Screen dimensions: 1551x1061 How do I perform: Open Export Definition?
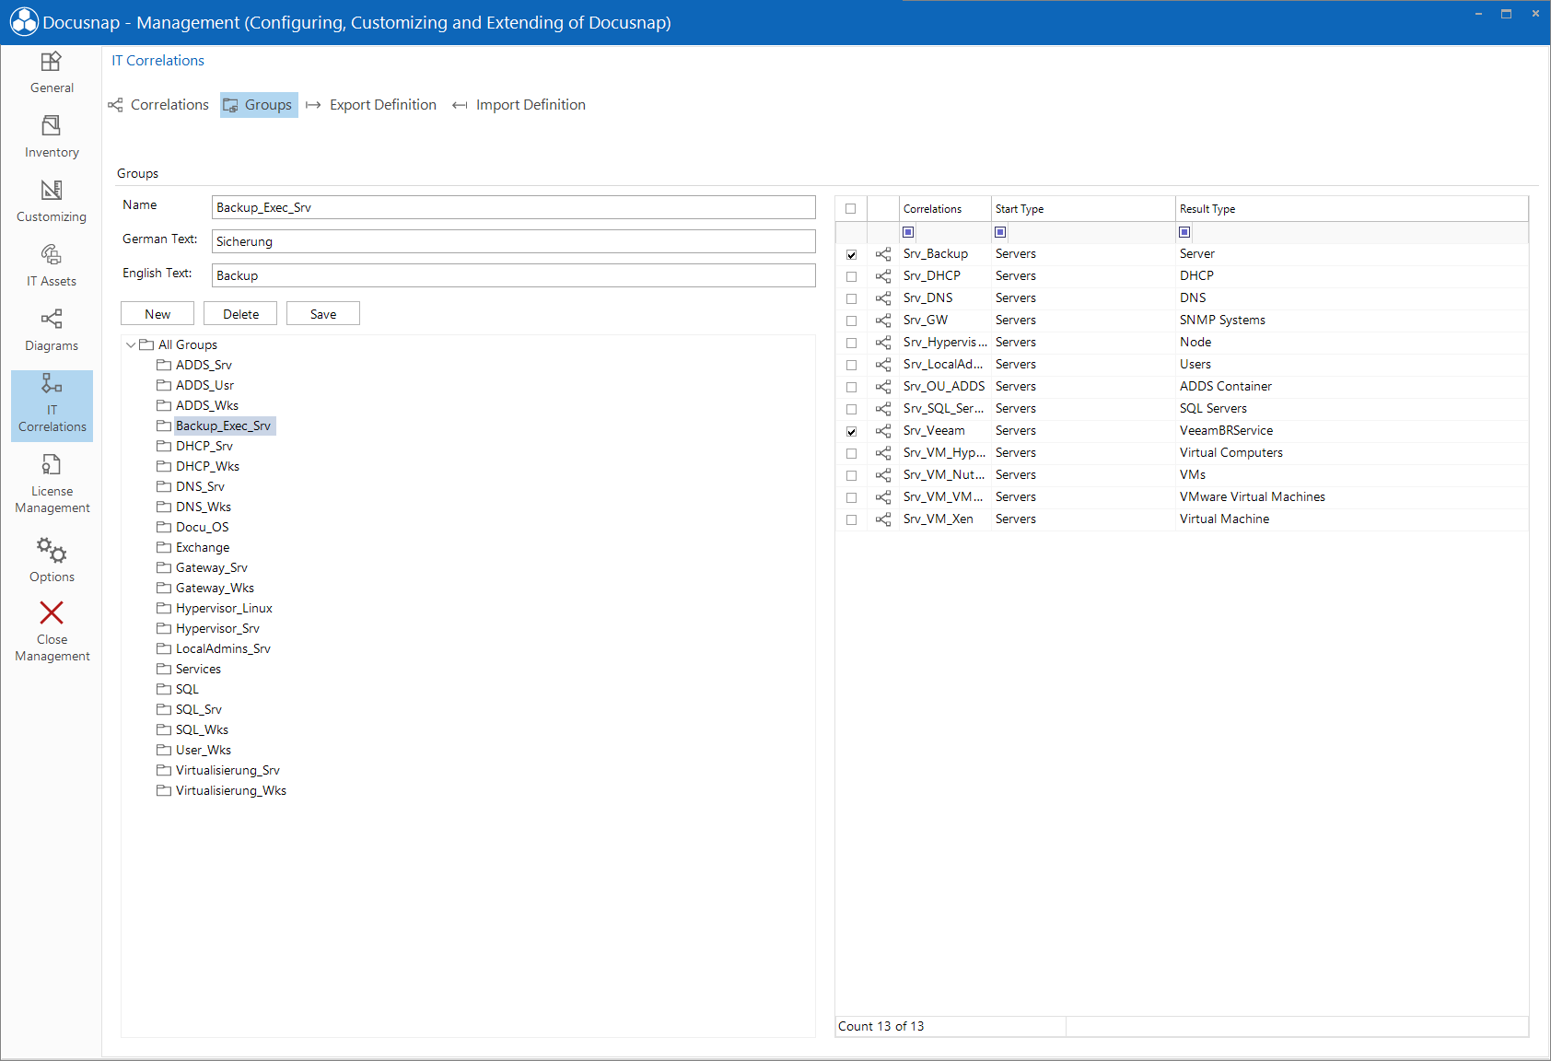[371, 105]
